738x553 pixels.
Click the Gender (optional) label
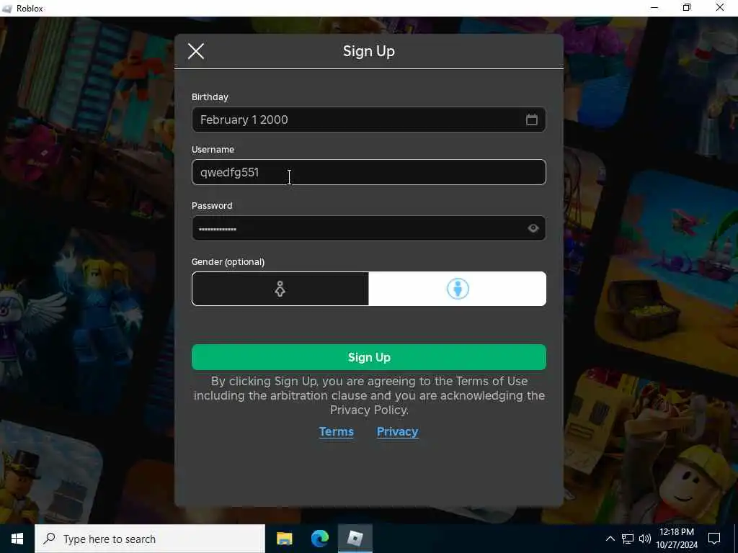pos(228,262)
